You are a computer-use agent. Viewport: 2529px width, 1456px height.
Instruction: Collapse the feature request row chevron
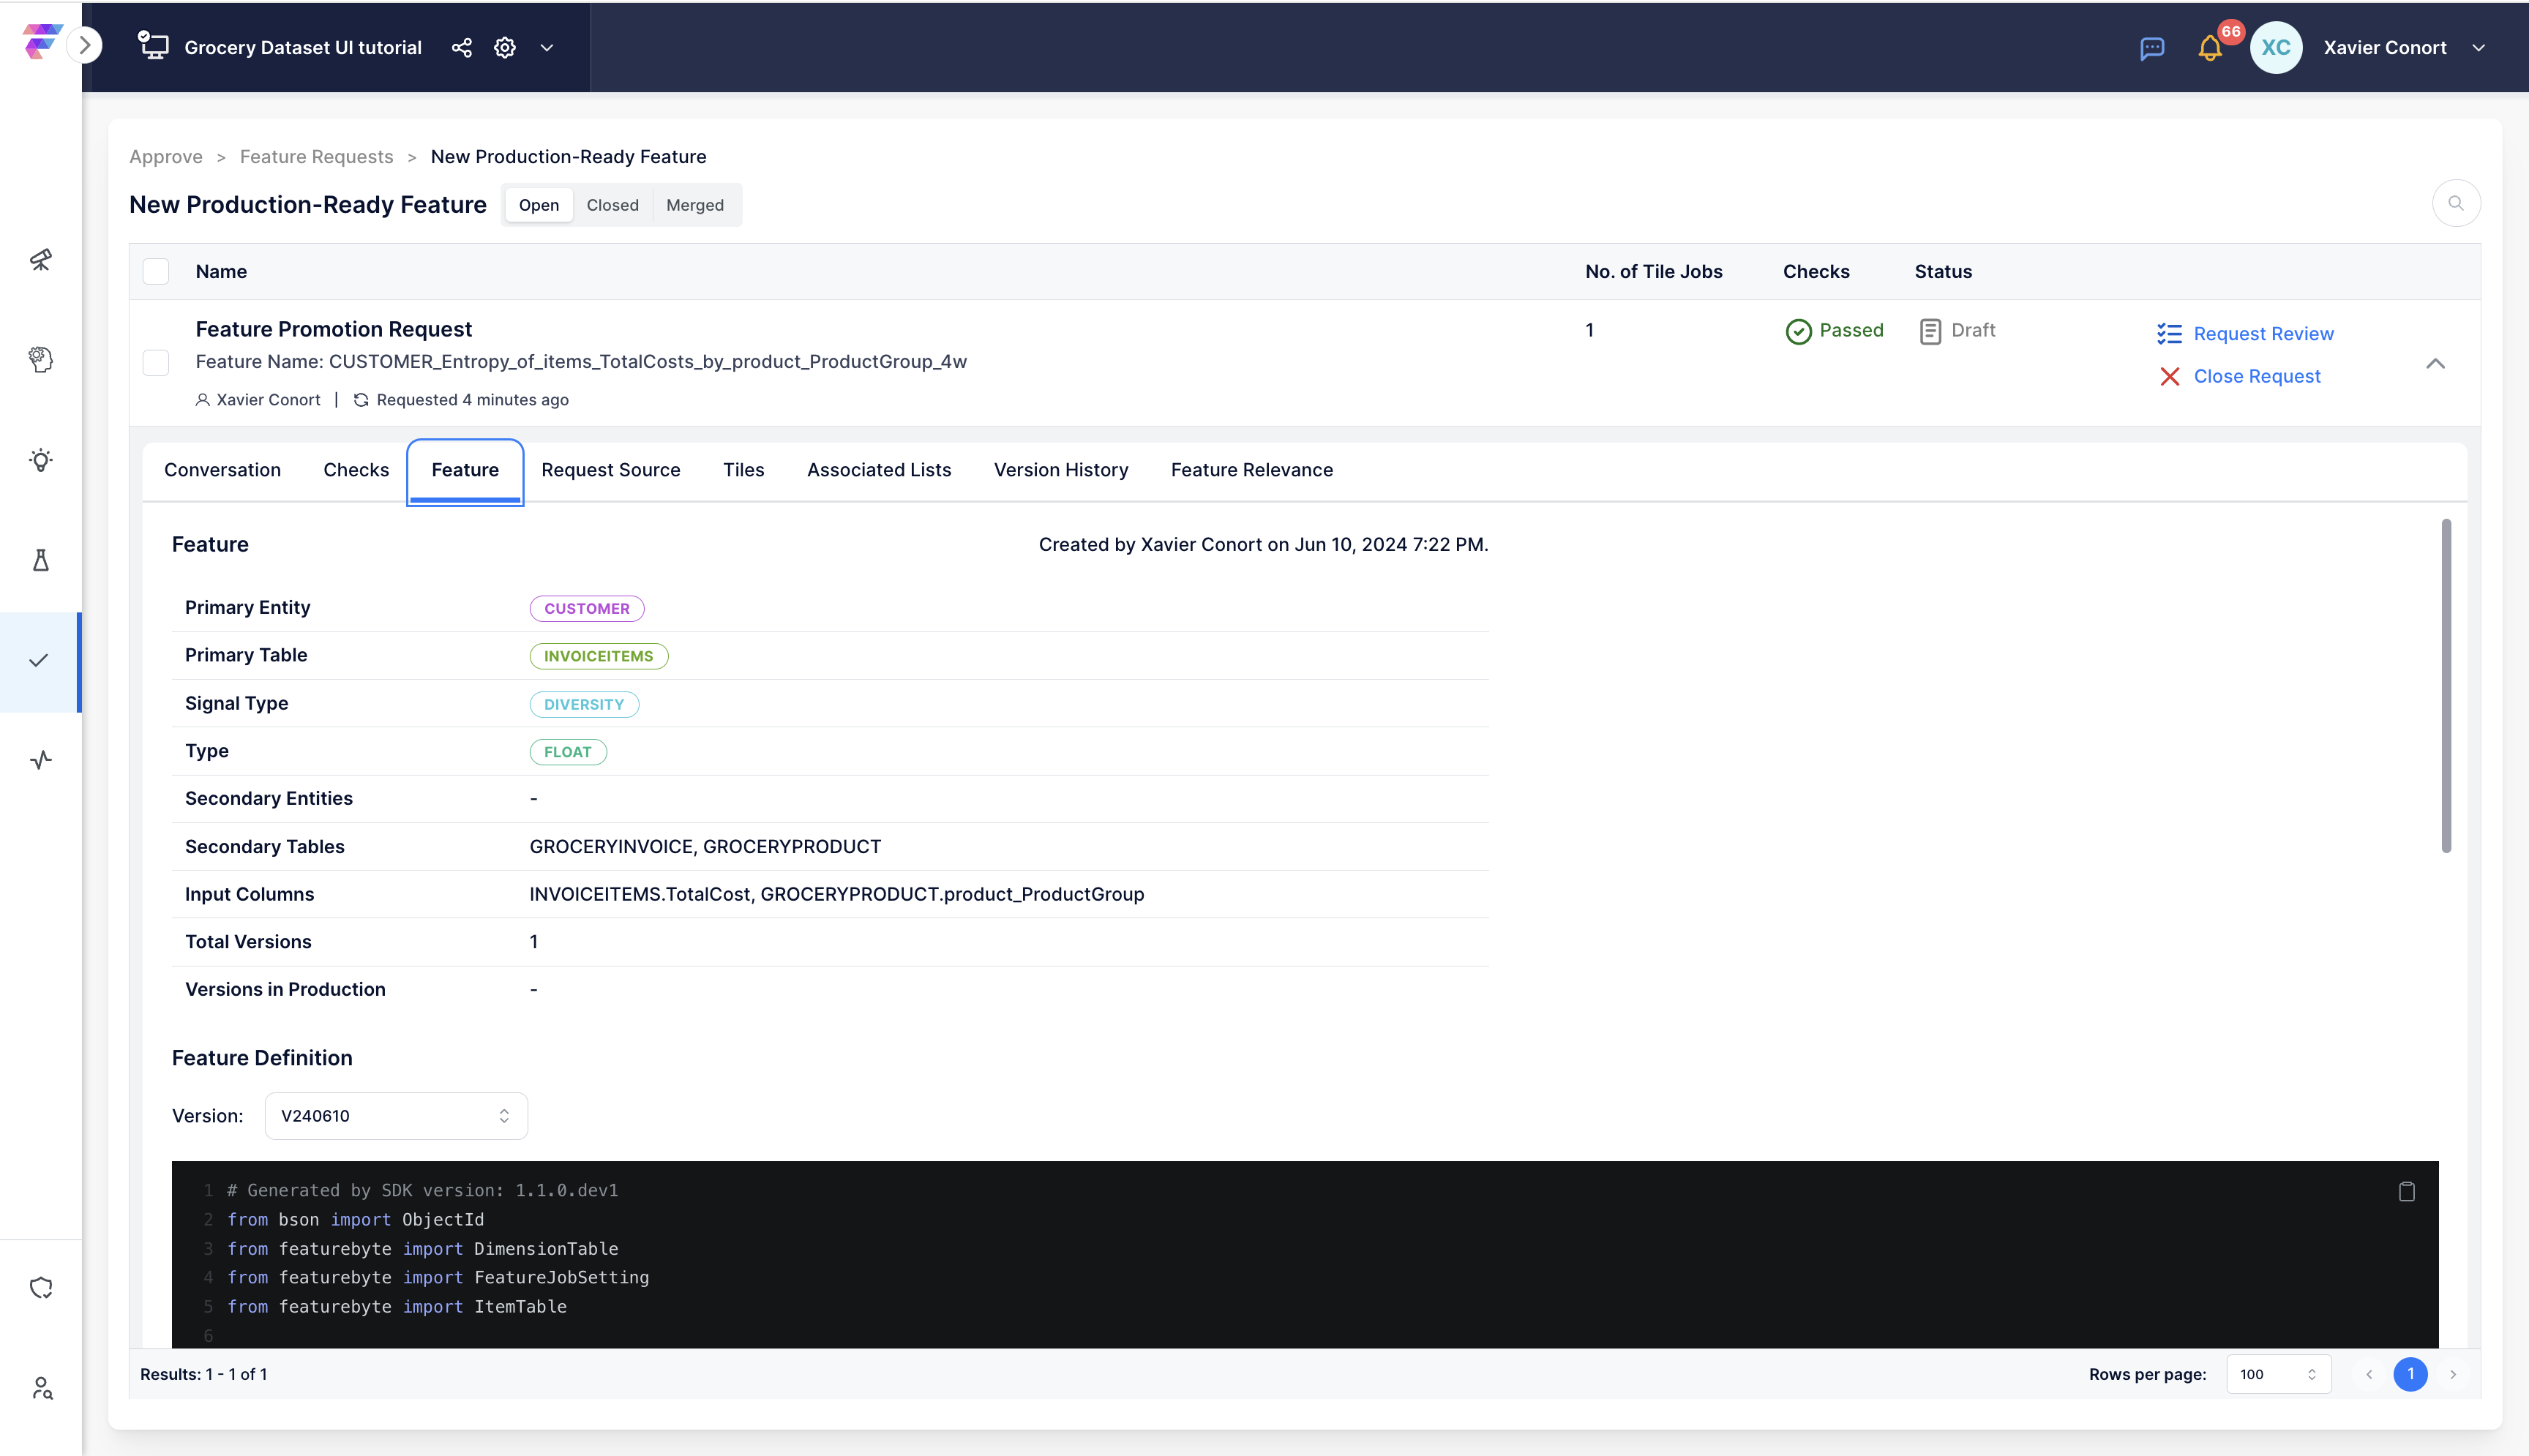click(x=2435, y=364)
